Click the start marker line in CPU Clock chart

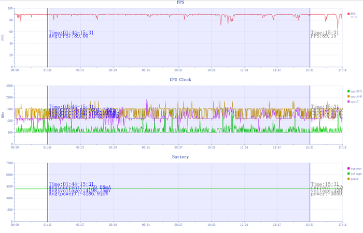pyautogui.click(x=48, y=115)
